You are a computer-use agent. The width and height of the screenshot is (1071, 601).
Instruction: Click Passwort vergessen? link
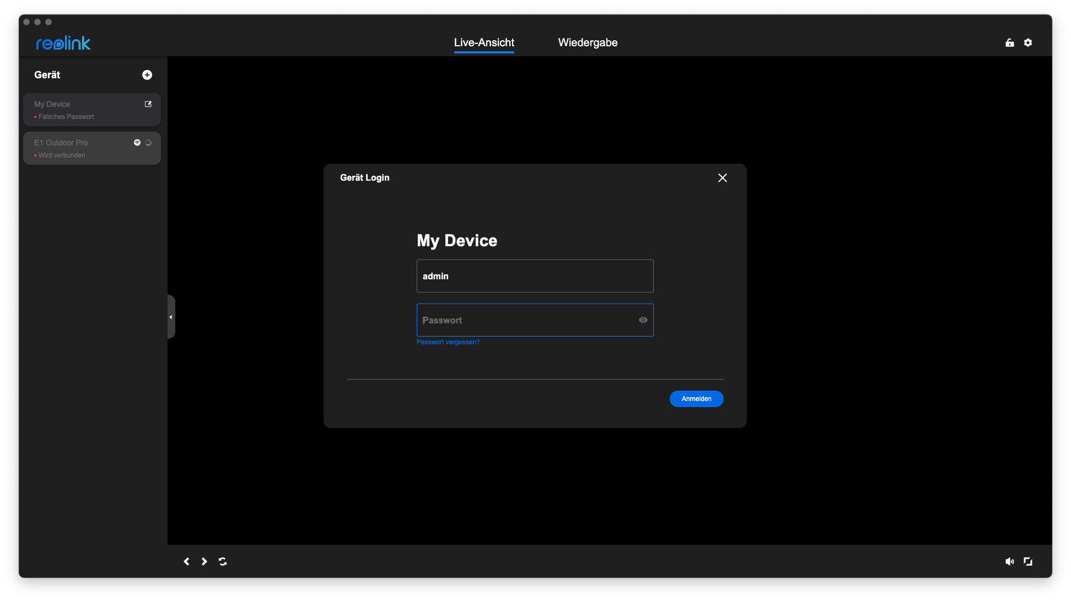click(x=448, y=342)
